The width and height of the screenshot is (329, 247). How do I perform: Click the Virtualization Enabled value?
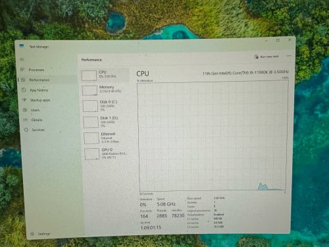pyautogui.click(x=218, y=215)
